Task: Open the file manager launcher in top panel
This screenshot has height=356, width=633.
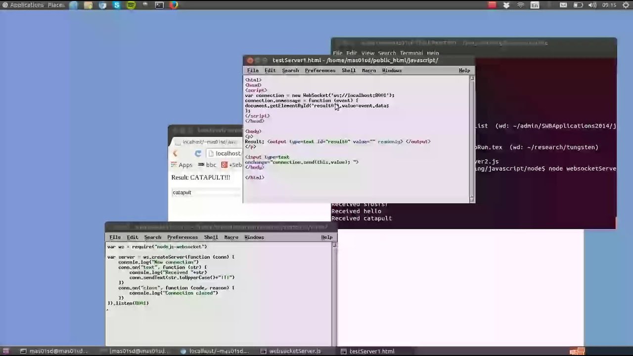Action: pos(88,5)
